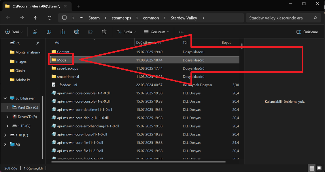Click the Paste clipboard icon

tap(63, 32)
